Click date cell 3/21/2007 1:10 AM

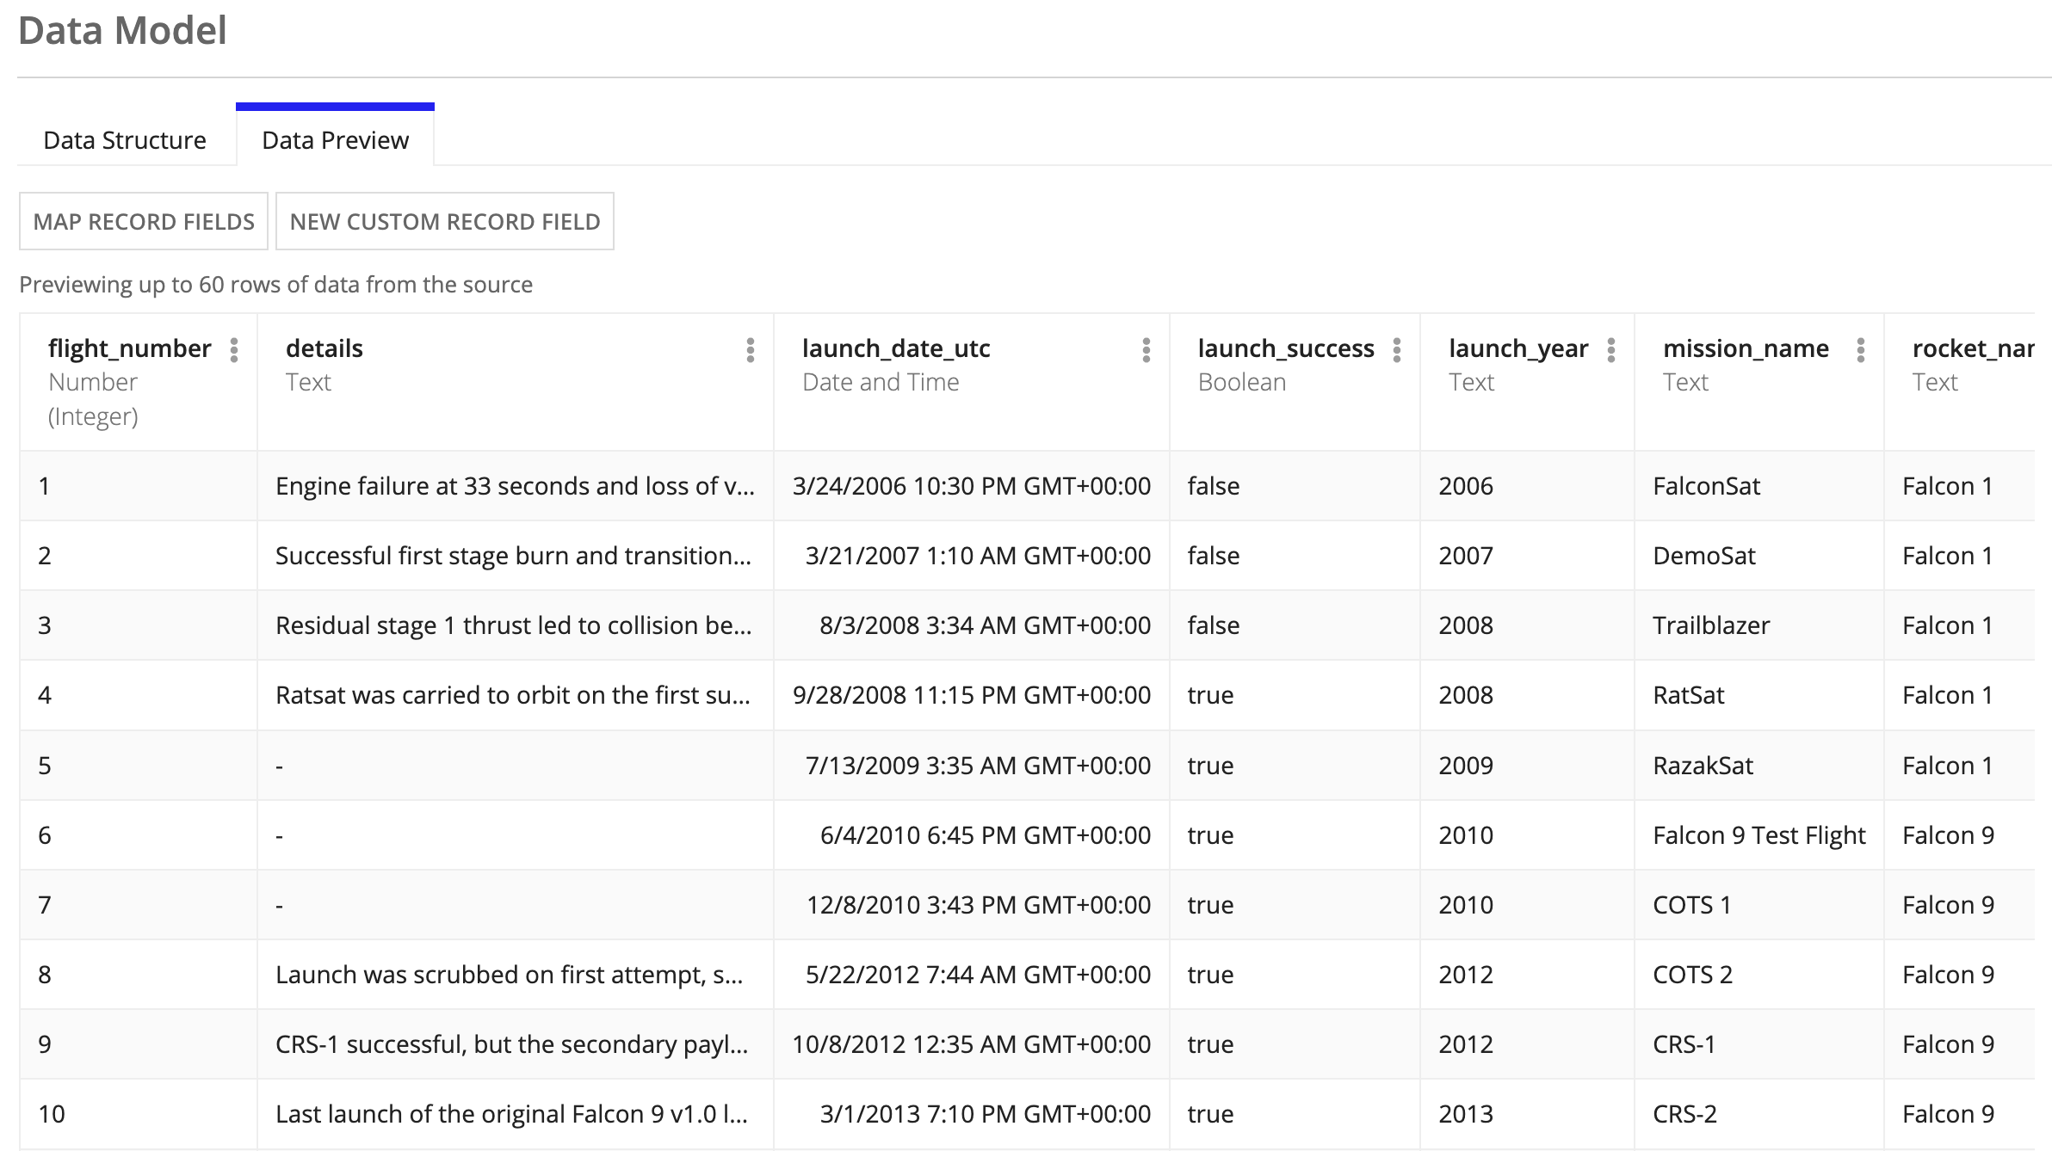click(x=972, y=556)
